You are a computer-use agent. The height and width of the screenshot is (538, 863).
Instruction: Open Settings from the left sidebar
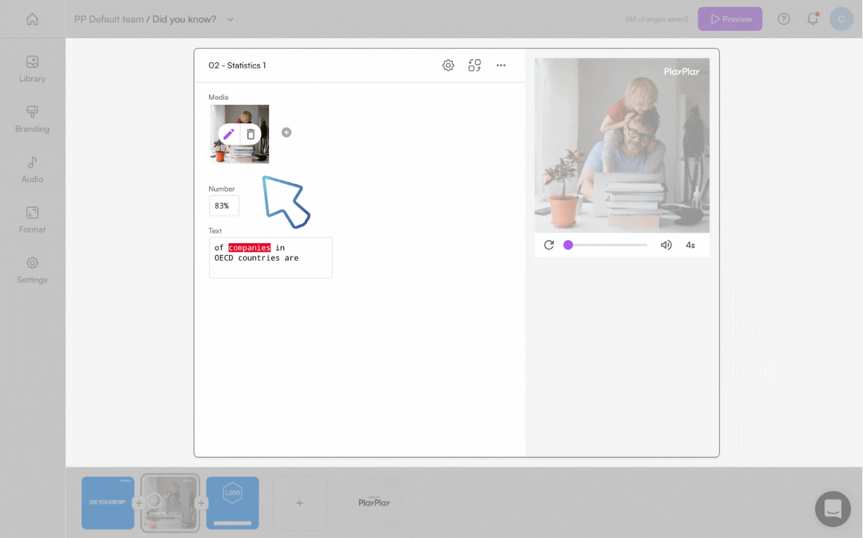coord(32,270)
